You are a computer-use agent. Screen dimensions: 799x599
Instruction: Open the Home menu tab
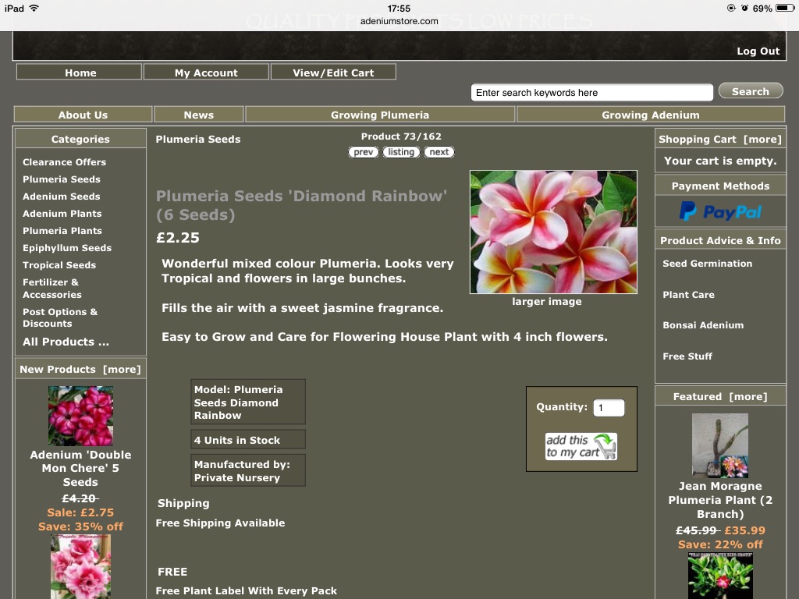click(x=80, y=73)
